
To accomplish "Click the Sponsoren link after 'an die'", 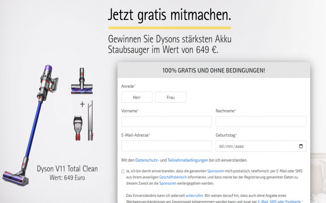I will 167,184.
